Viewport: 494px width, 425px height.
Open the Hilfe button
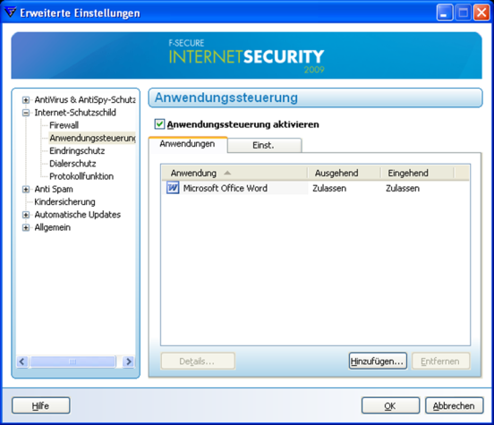click(x=40, y=405)
